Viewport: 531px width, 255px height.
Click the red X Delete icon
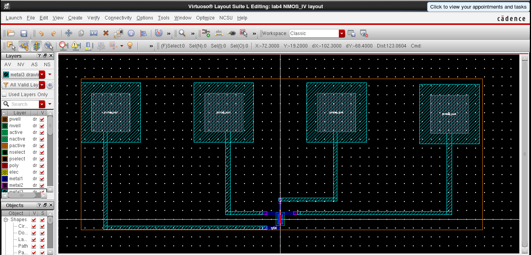click(106, 33)
